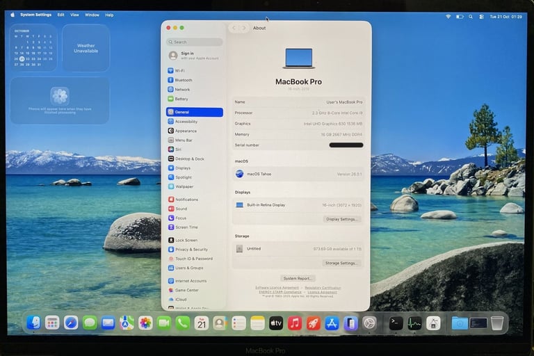Launch Maps from the Dock

click(127, 323)
